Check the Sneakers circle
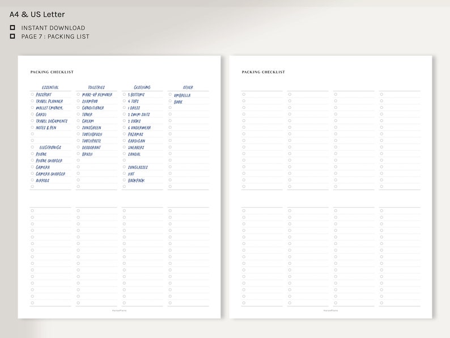Image resolution: width=450 pixels, height=338 pixels. tap(124, 147)
